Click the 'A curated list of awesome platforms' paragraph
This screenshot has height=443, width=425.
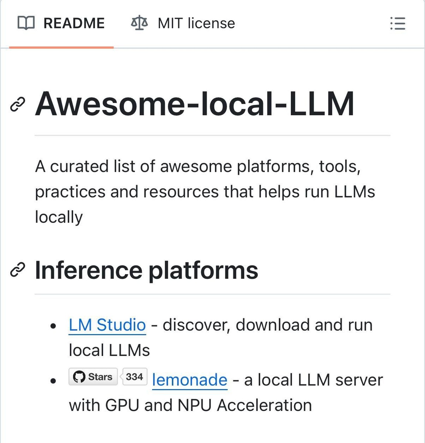coord(205,192)
